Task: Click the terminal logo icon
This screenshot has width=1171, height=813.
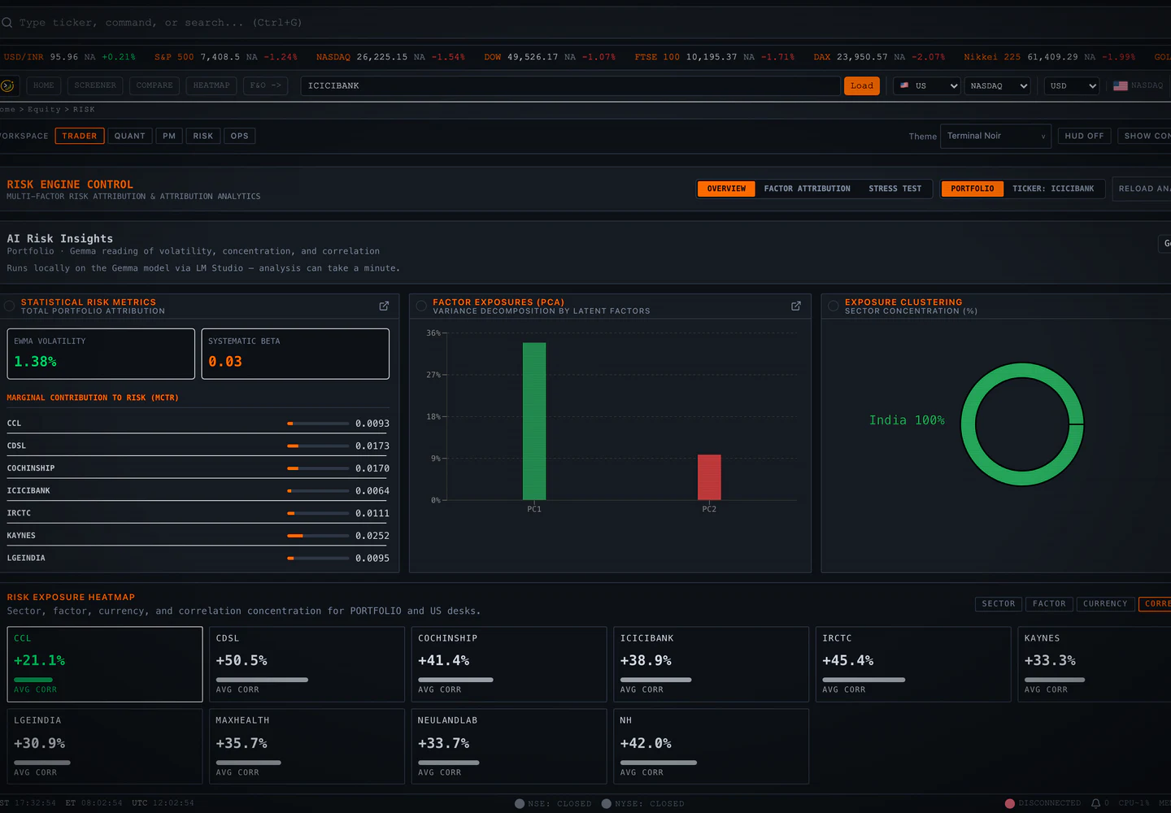Action: tap(7, 85)
